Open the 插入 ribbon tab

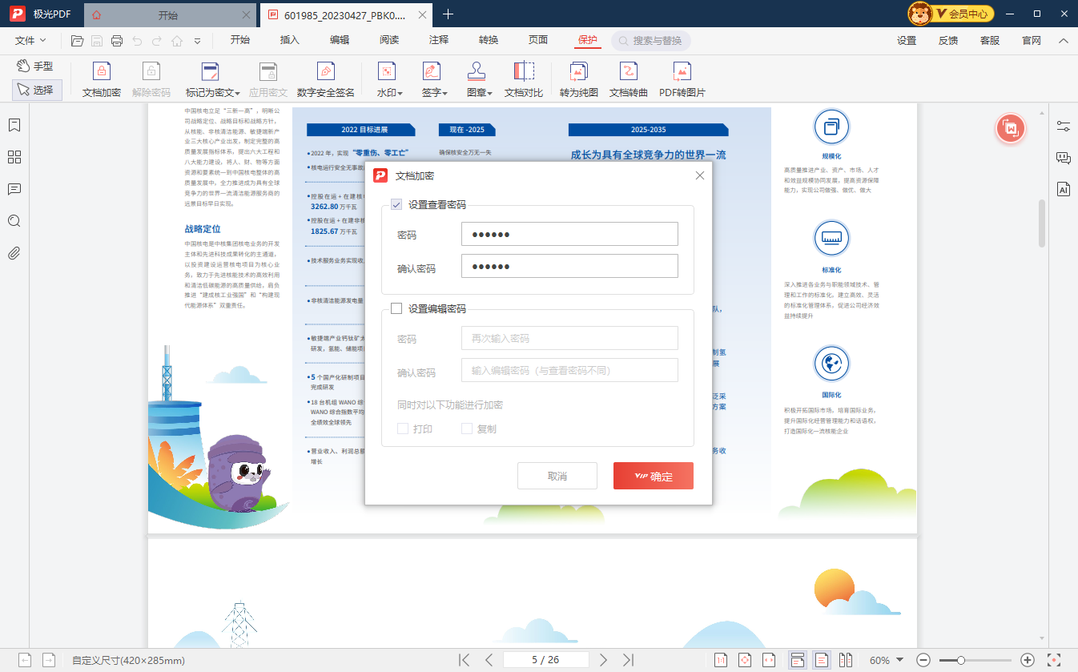289,40
